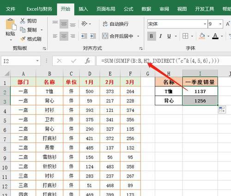231x196 pixels.
Task: Open the borders dropdown arrow
Action: pyautogui.click(x=192, y=37)
